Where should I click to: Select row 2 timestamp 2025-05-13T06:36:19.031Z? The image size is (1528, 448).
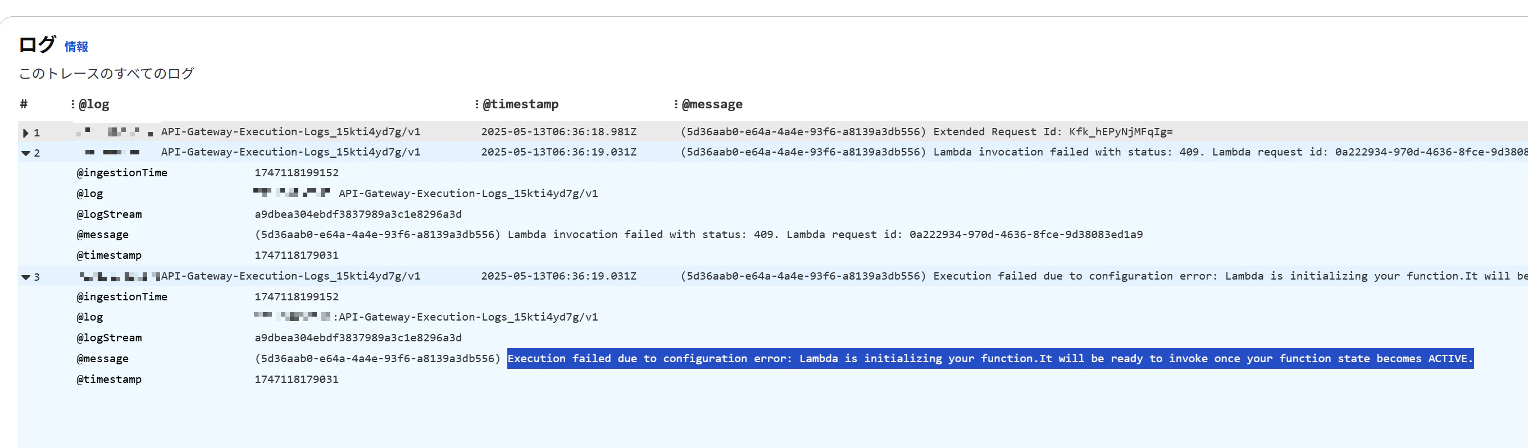559,152
